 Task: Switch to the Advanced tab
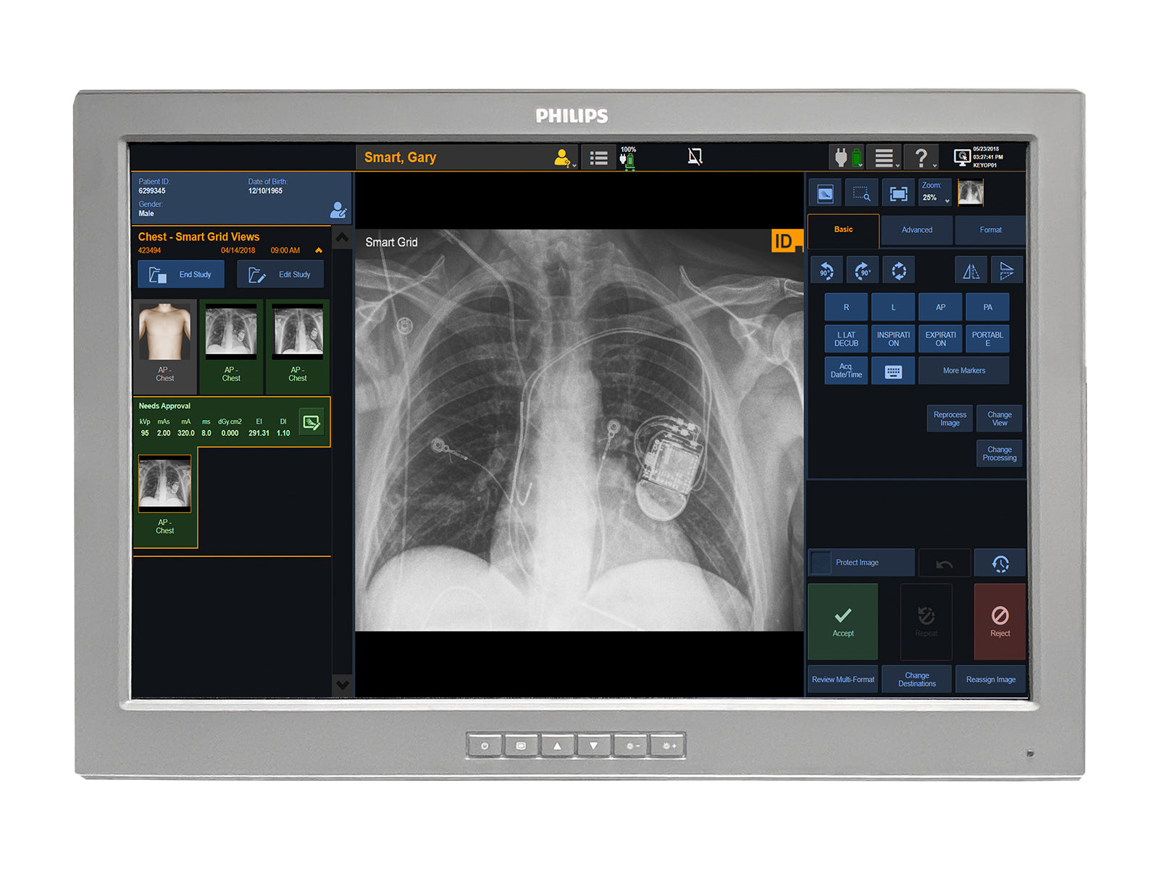point(916,230)
